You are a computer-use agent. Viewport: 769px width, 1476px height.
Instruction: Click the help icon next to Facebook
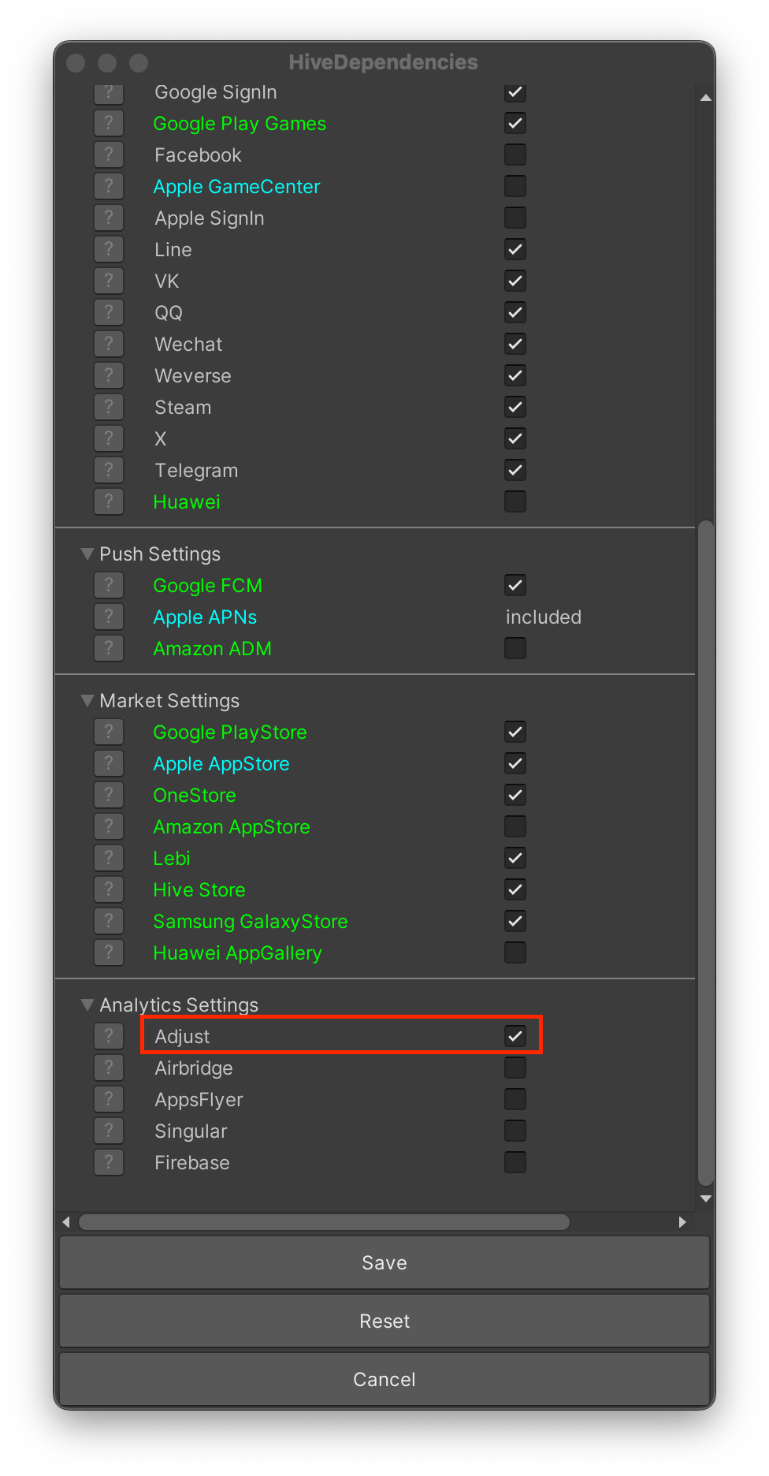tap(109, 155)
